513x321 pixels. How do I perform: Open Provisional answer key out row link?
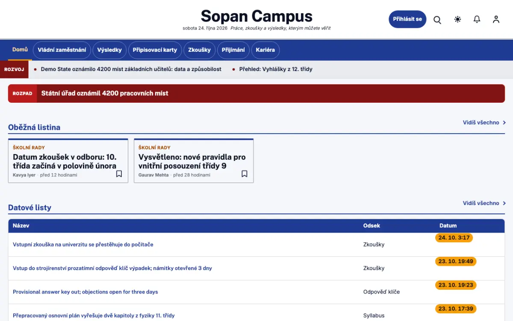85,292
